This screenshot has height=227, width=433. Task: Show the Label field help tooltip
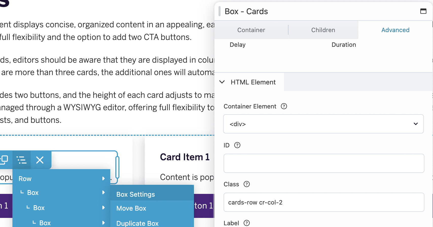coord(247,223)
